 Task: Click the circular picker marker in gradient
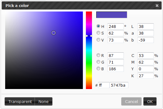pos(53,33)
